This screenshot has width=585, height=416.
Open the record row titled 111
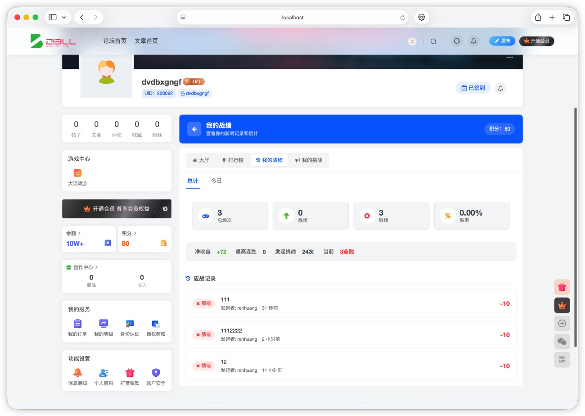click(x=351, y=303)
